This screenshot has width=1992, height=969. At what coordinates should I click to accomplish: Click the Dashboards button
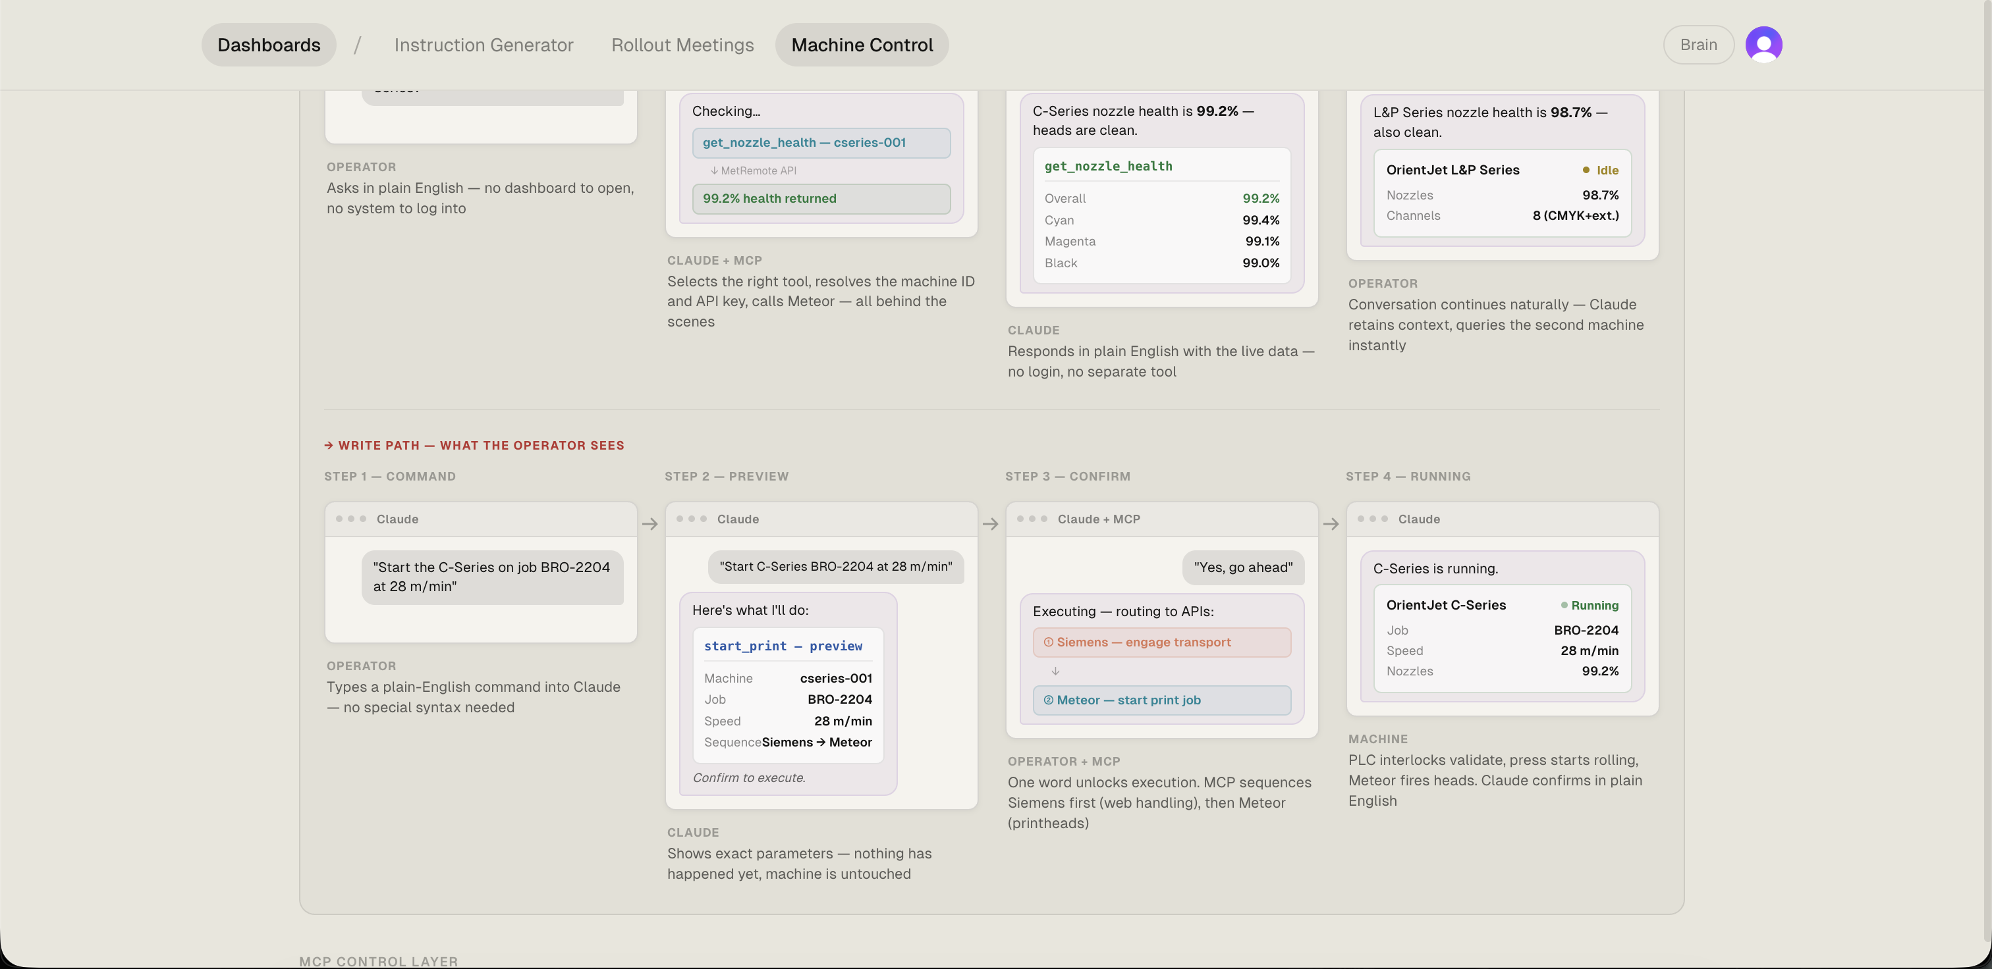pyautogui.click(x=268, y=44)
